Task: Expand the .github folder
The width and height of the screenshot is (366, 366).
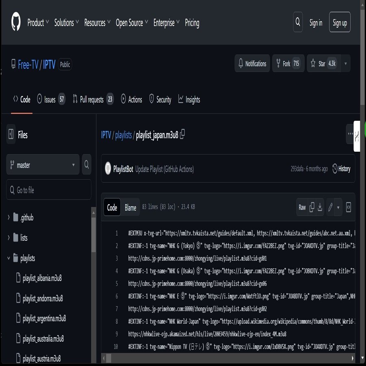Action: (9, 217)
